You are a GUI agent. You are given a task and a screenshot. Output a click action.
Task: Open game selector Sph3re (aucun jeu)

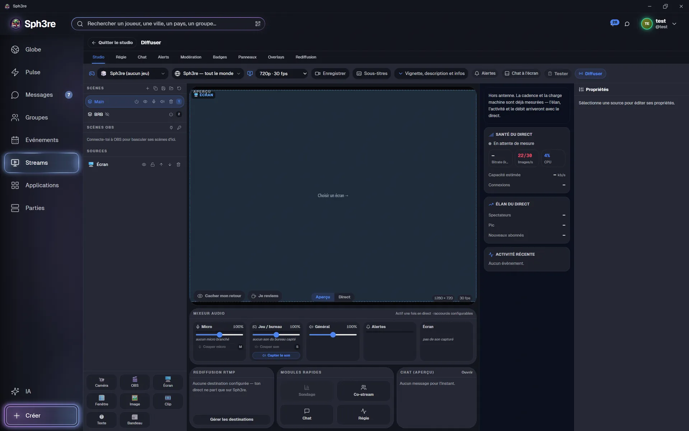[x=133, y=74]
